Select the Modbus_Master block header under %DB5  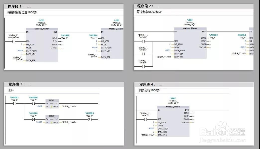(112, 29)
